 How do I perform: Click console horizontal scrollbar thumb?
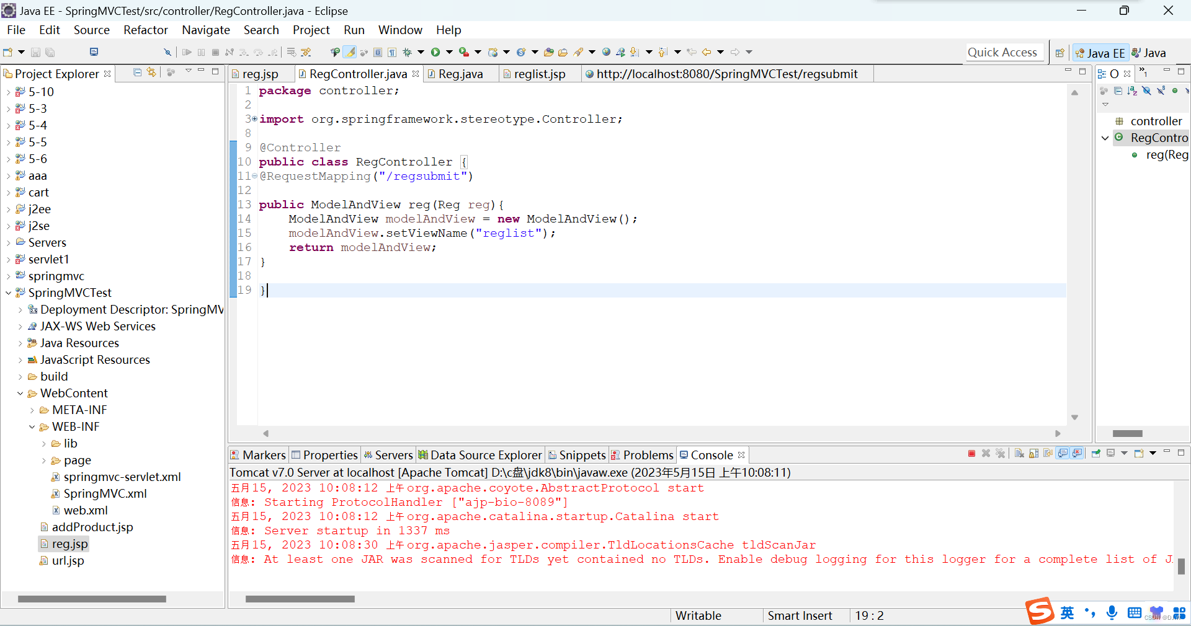coord(300,599)
